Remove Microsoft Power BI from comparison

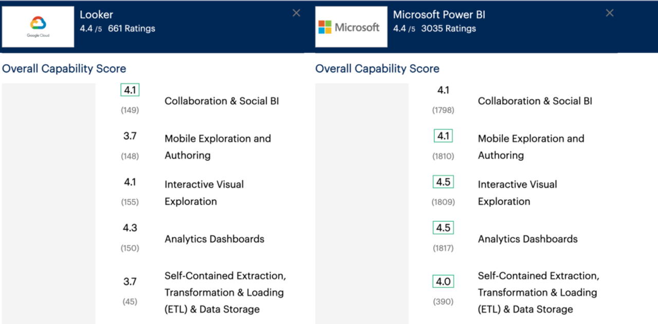click(610, 13)
